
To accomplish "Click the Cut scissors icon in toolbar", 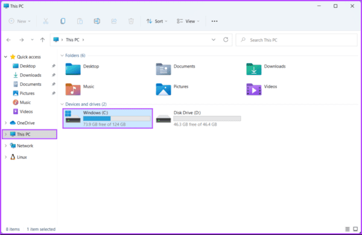I will tap(46, 21).
